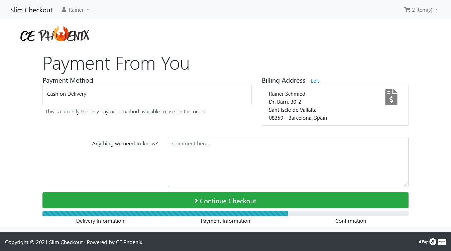Click the Billing Address section heading
The image size is (451, 251).
pyautogui.click(x=284, y=80)
